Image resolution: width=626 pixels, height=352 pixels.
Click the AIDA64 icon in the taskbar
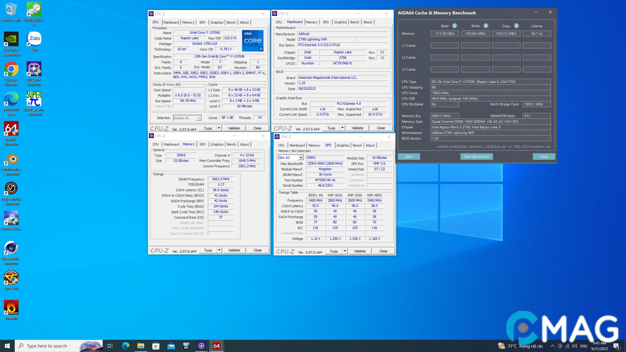coord(216,346)
